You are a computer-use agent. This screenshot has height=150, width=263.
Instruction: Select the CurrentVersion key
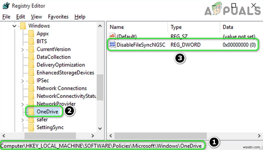coord(54,49)
